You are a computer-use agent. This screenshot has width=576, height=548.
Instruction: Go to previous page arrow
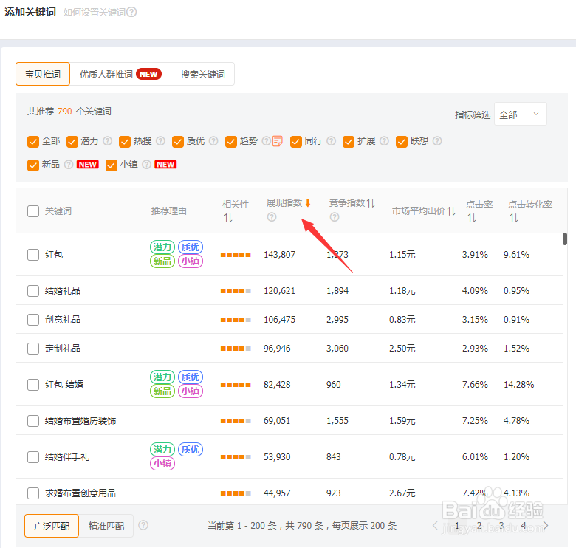point(435,526)
